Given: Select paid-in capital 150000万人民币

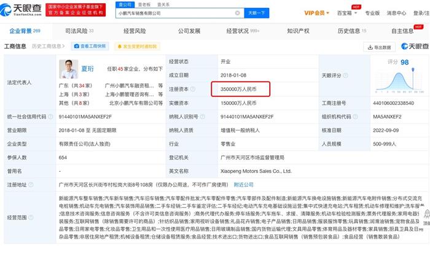Looking at the screenshot, I should coord(238,103).
